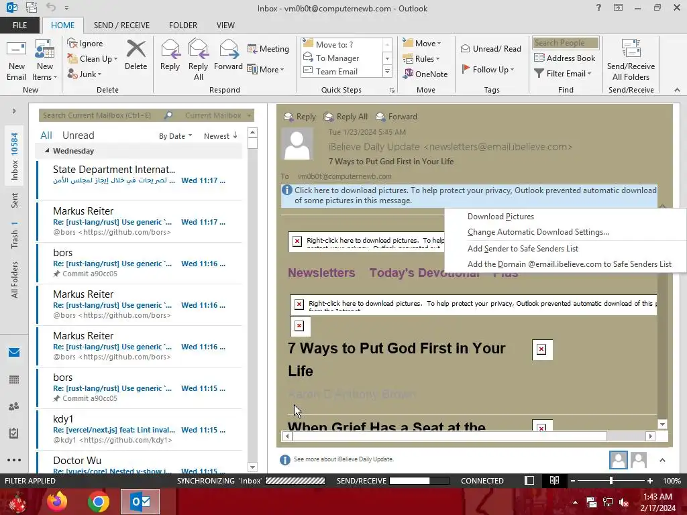Click the Newsletters link in email
Viewport: 687px width, 515px height.
coord(321,273)
